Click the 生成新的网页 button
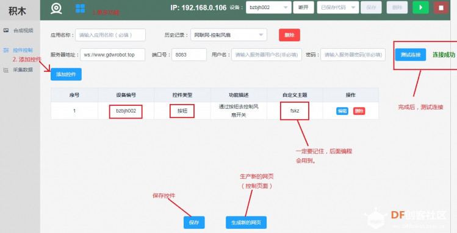457x233 pixels. coord(246,223)
